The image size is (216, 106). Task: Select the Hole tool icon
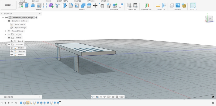pos(39,5)
